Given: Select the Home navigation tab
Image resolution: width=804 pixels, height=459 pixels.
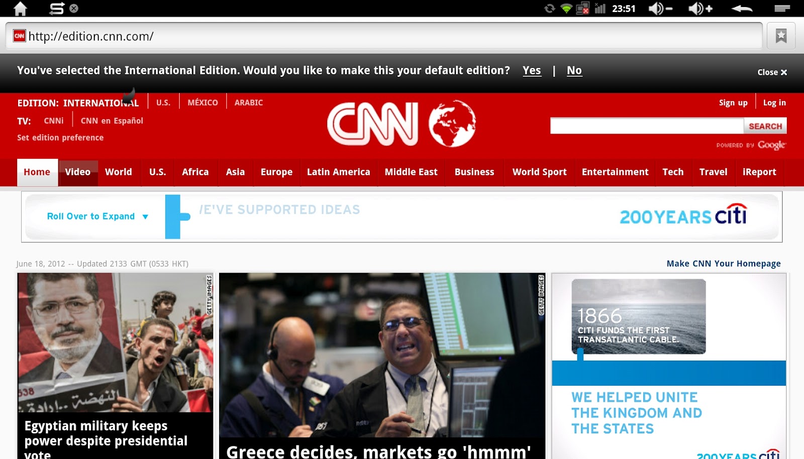Looking at the screenshot, I should (37, 172).
